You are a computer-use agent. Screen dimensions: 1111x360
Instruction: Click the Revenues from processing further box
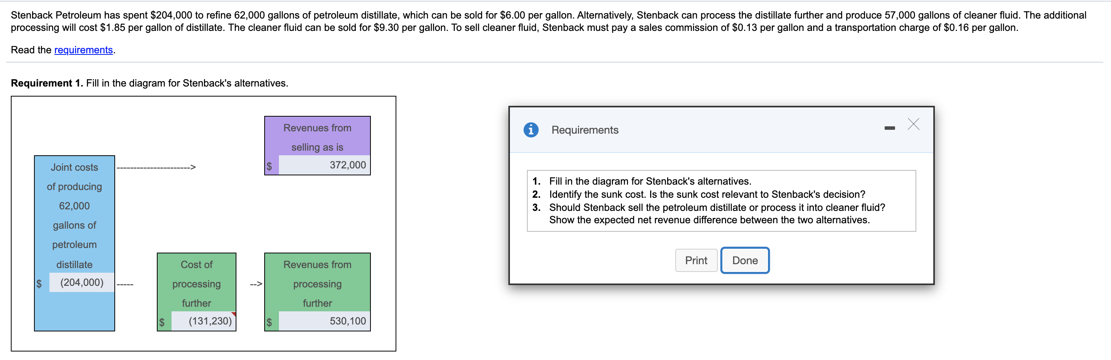pos(317,284)
